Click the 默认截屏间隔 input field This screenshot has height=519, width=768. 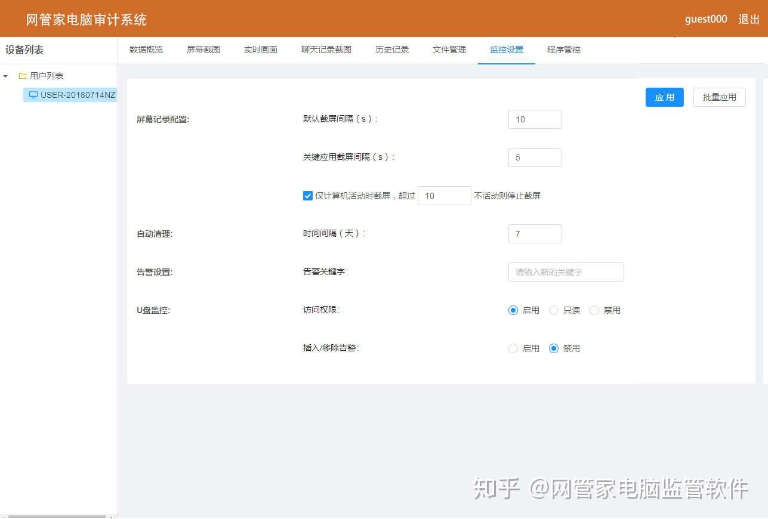(x=535, y=119)
